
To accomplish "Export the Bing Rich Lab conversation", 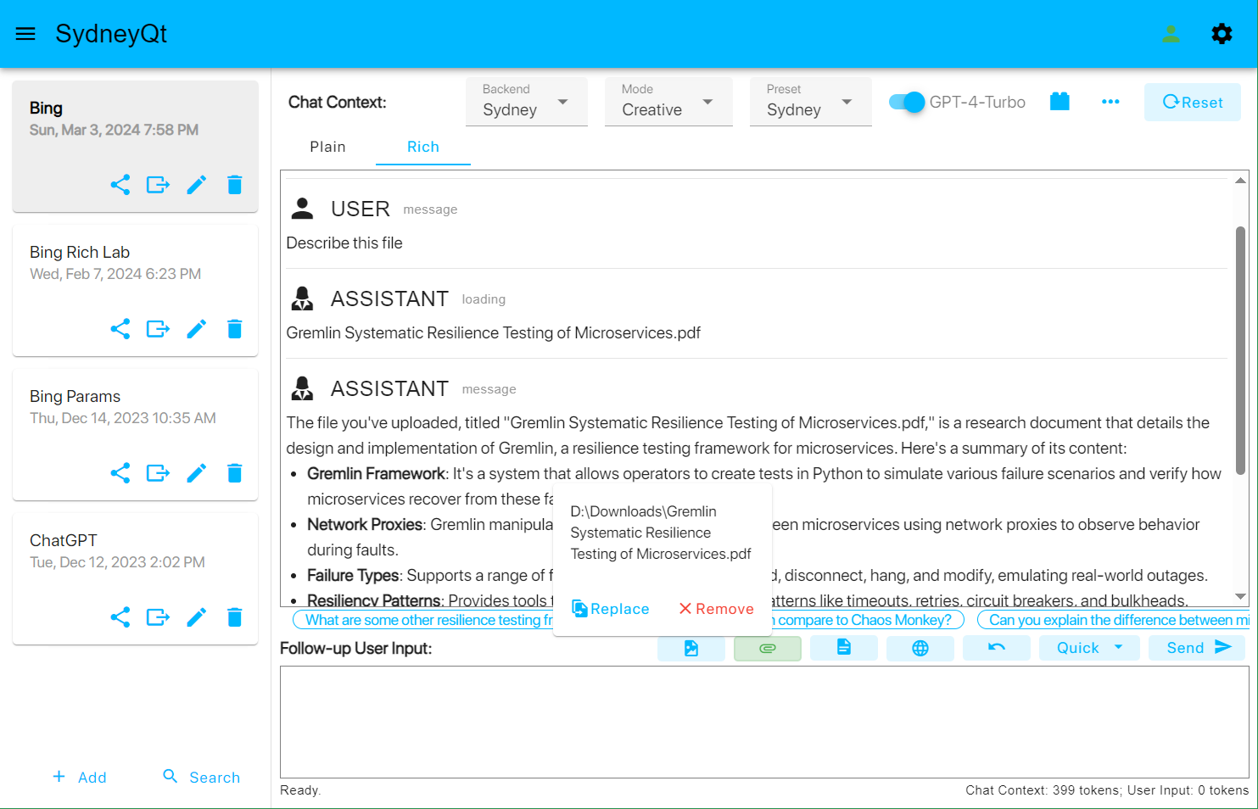I will tap(158, 329).
